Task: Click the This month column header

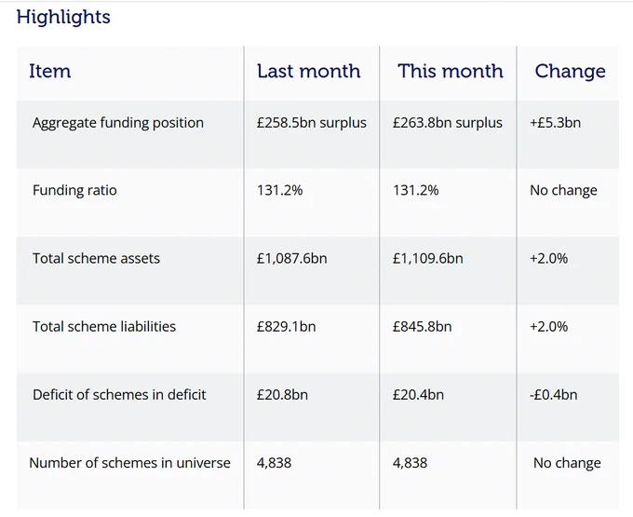Action: click(x=451, y=71)
